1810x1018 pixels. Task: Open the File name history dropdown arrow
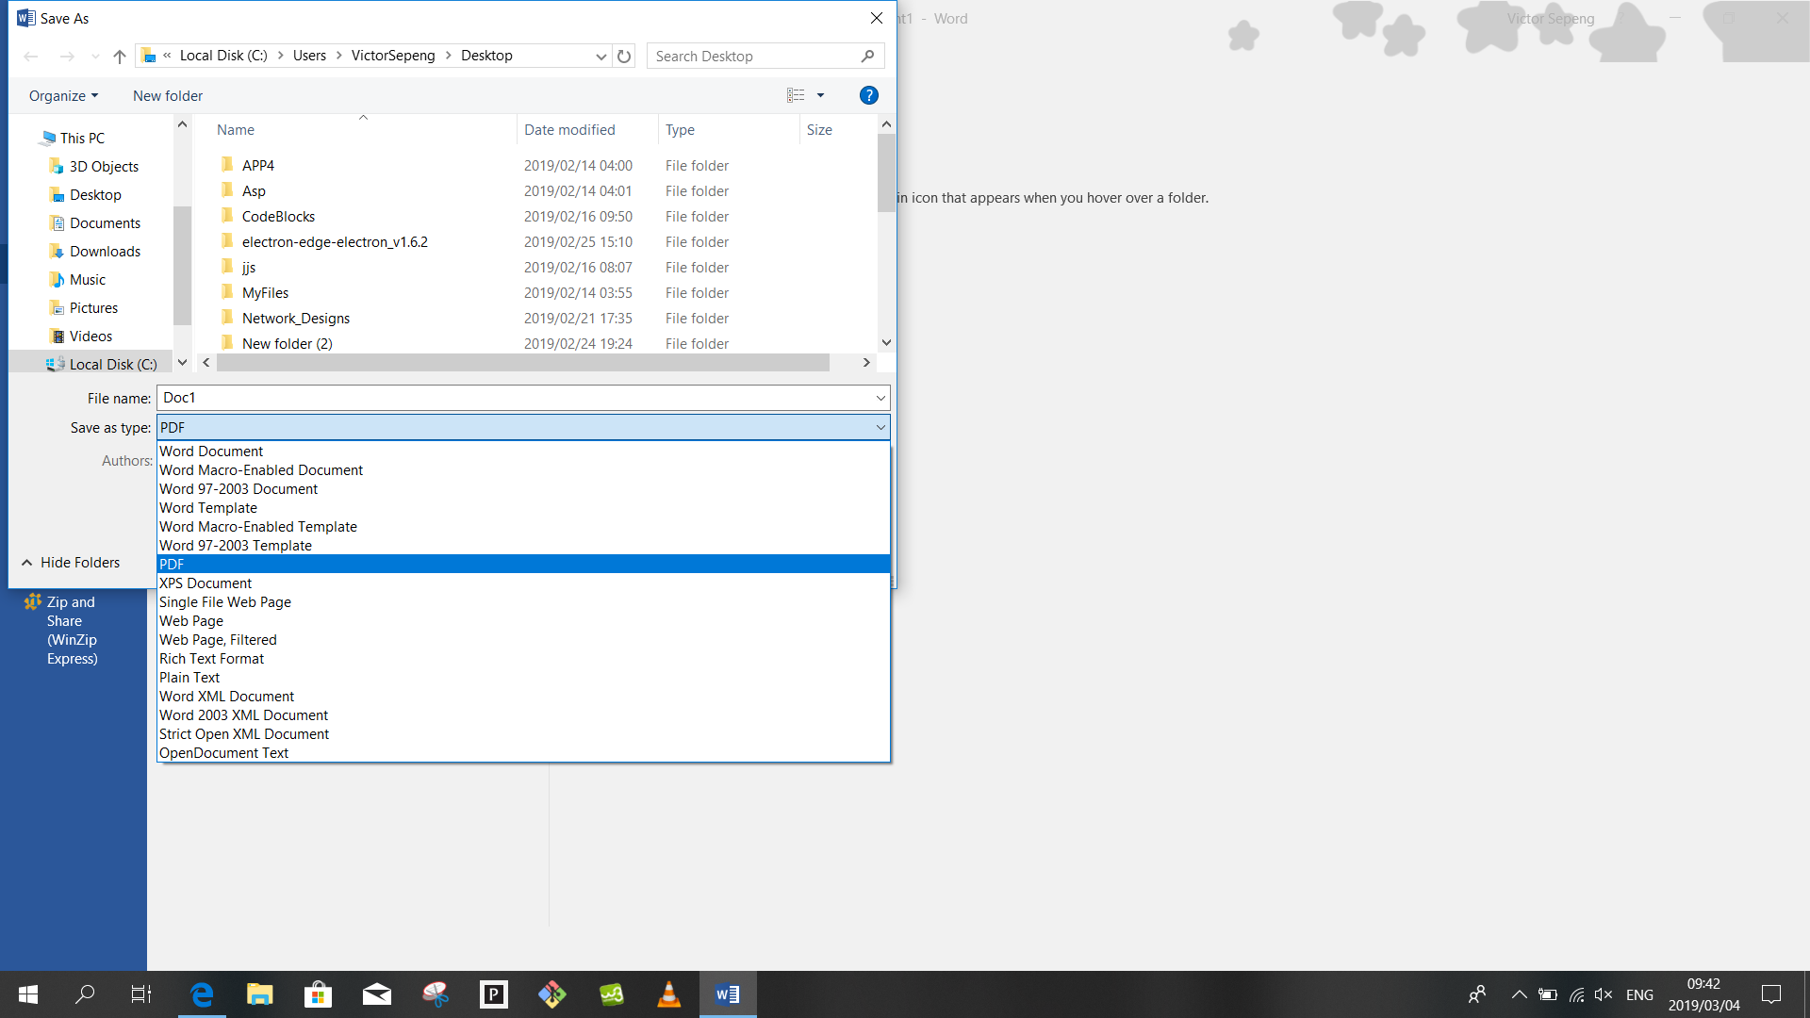(x=880, y=398)
